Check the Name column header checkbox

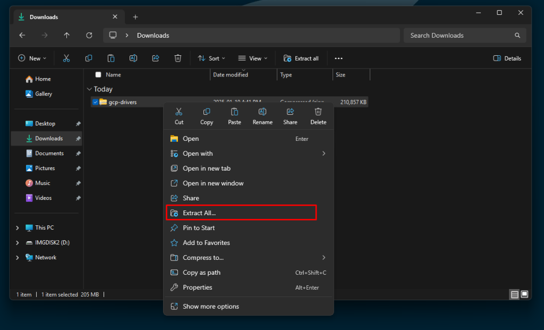[x=98, y=74]
